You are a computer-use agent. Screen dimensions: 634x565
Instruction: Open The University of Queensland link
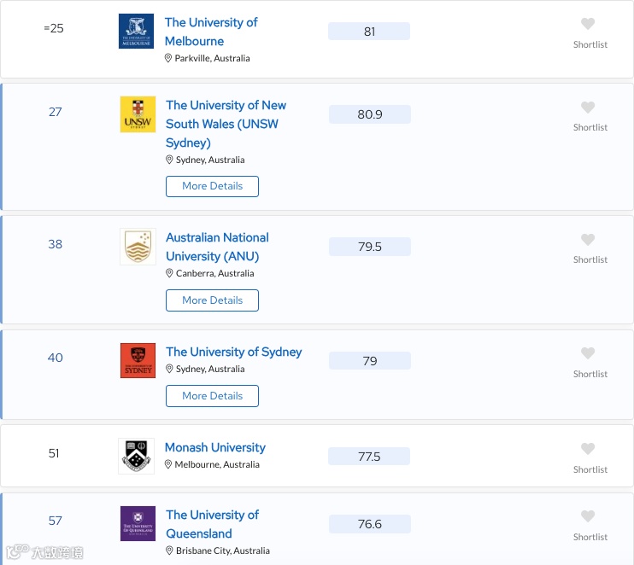[x=212, y=524]
